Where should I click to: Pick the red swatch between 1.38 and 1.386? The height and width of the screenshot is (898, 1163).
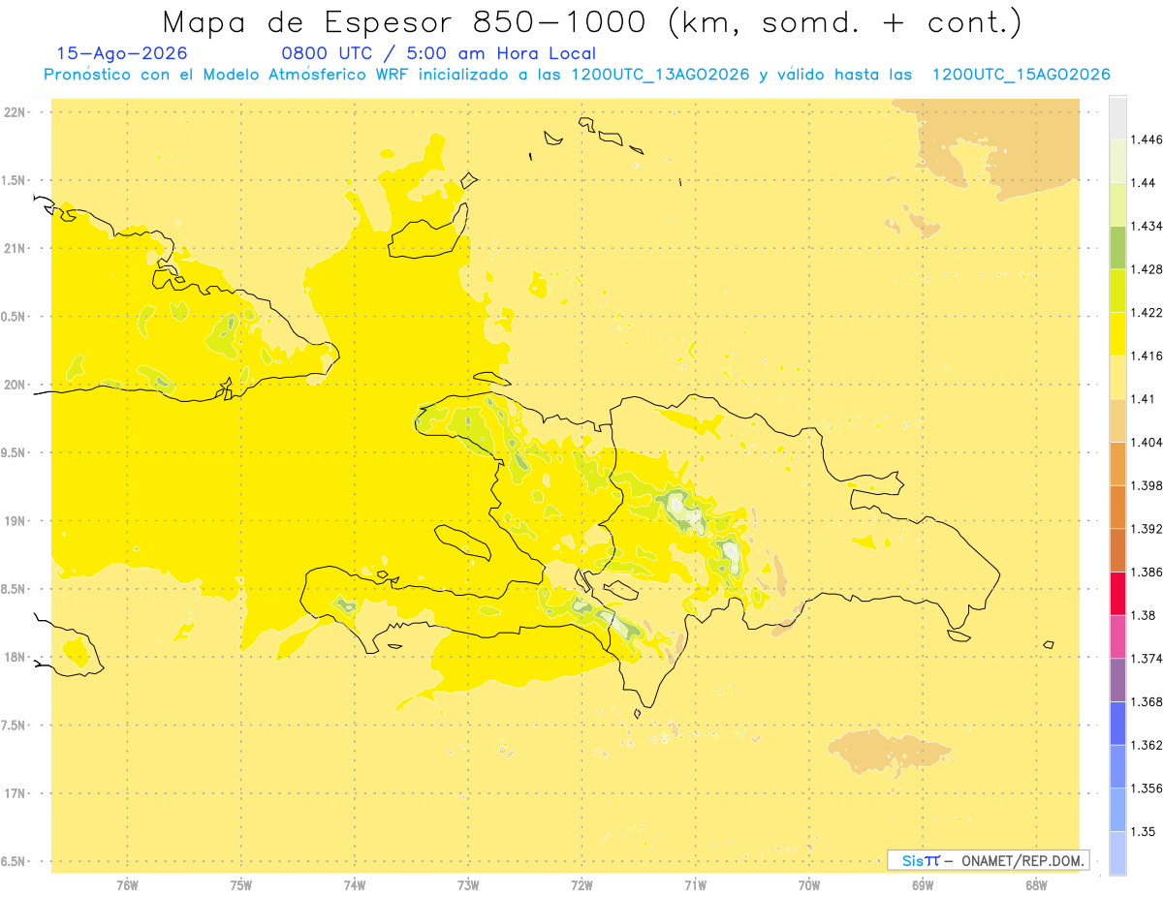1117,593
